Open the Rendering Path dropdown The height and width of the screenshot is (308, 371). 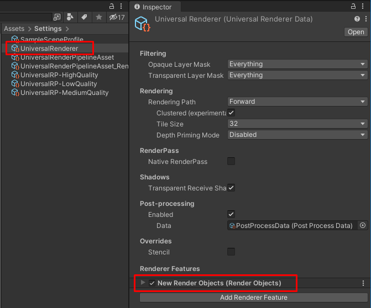click(297, 102)
